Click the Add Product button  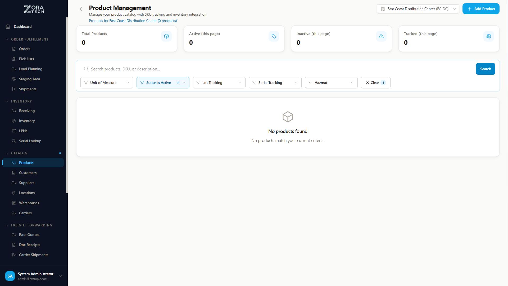pyautogui.click(x=481, y=9)
